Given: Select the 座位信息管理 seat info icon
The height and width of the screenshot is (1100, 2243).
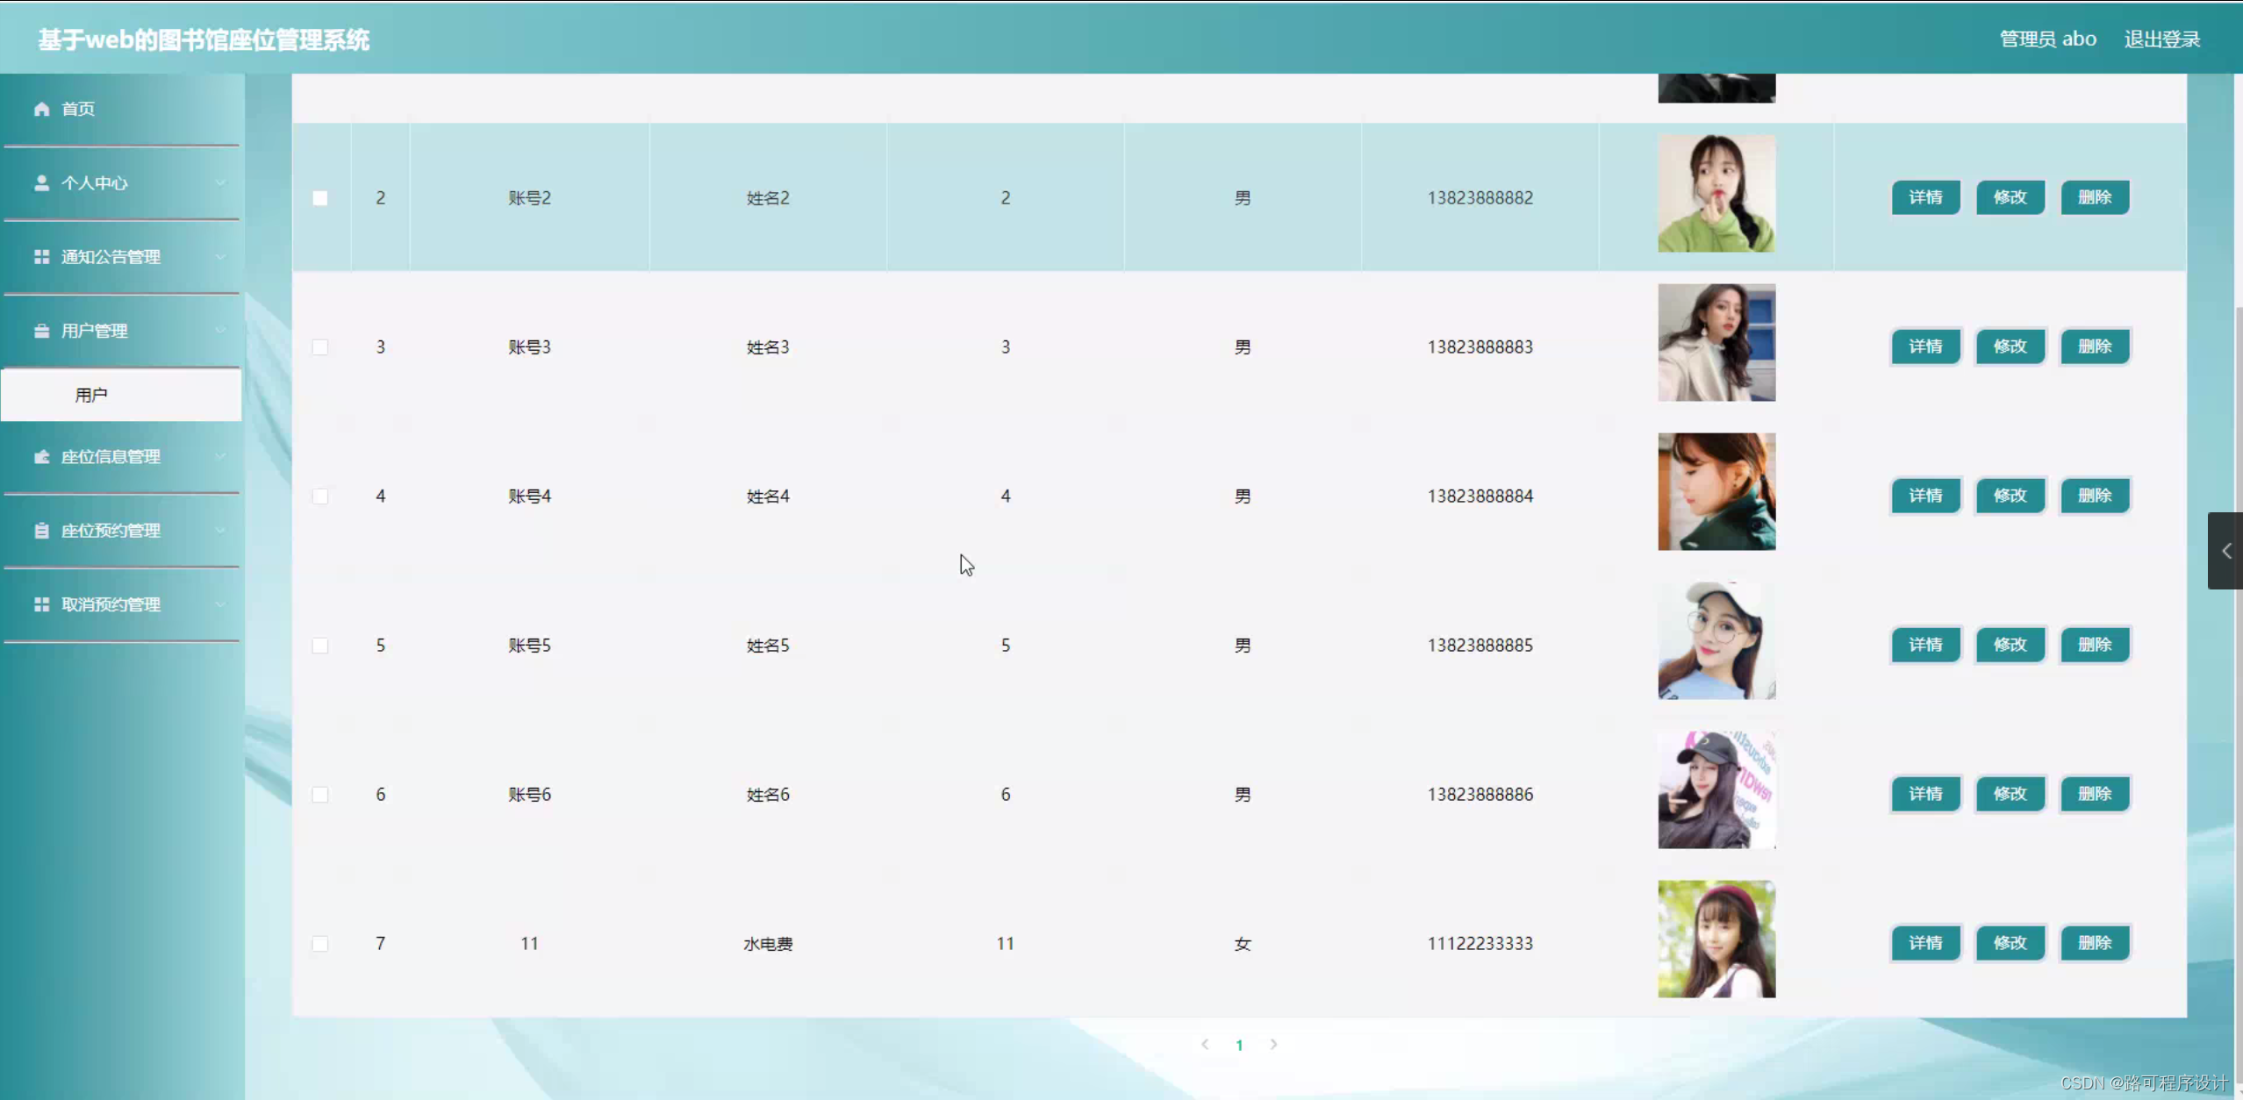Looking at the screenshot, I should 41,456.
